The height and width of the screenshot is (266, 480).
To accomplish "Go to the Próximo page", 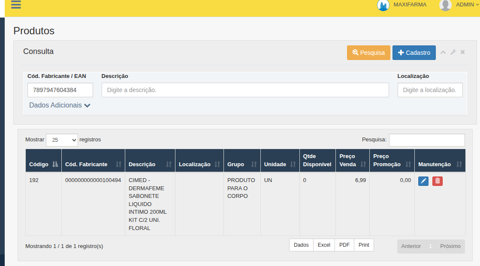I will [x=450, y=246].
